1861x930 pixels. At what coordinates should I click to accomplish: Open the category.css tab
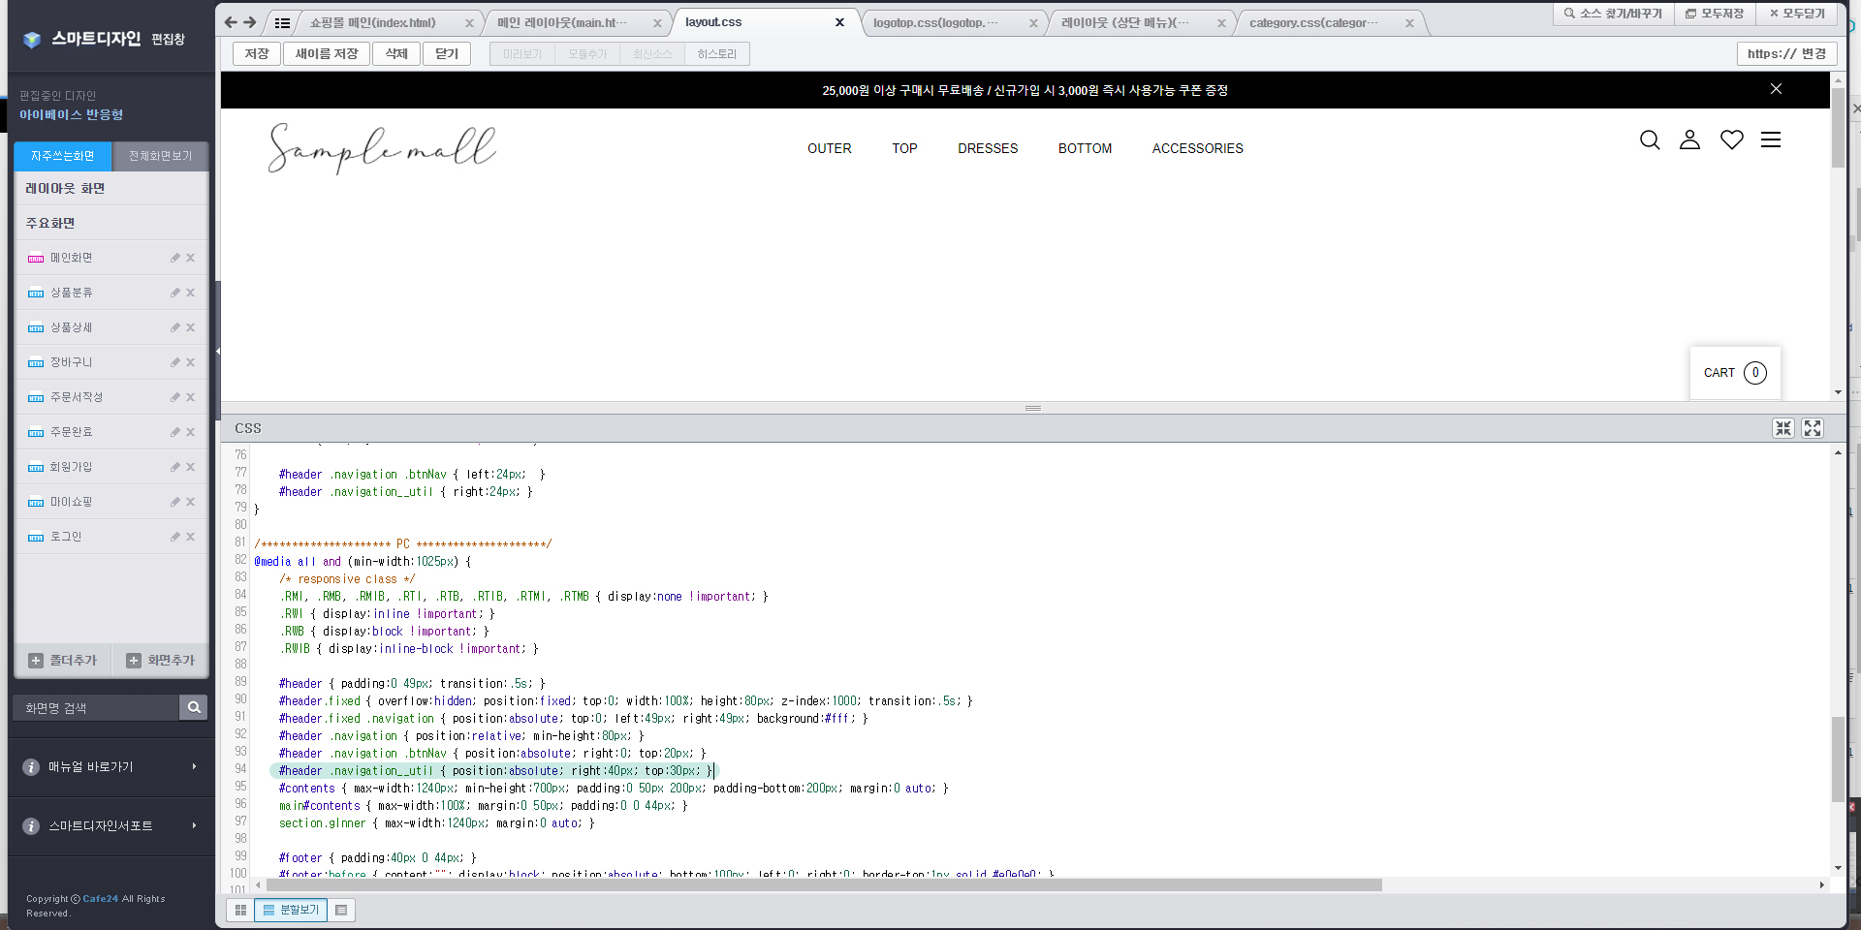tap(1313, 22)
